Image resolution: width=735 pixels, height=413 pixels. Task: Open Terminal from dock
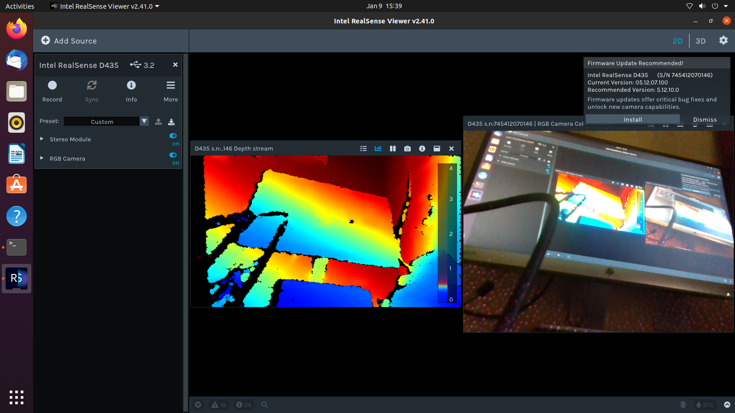tap(17, 247)
